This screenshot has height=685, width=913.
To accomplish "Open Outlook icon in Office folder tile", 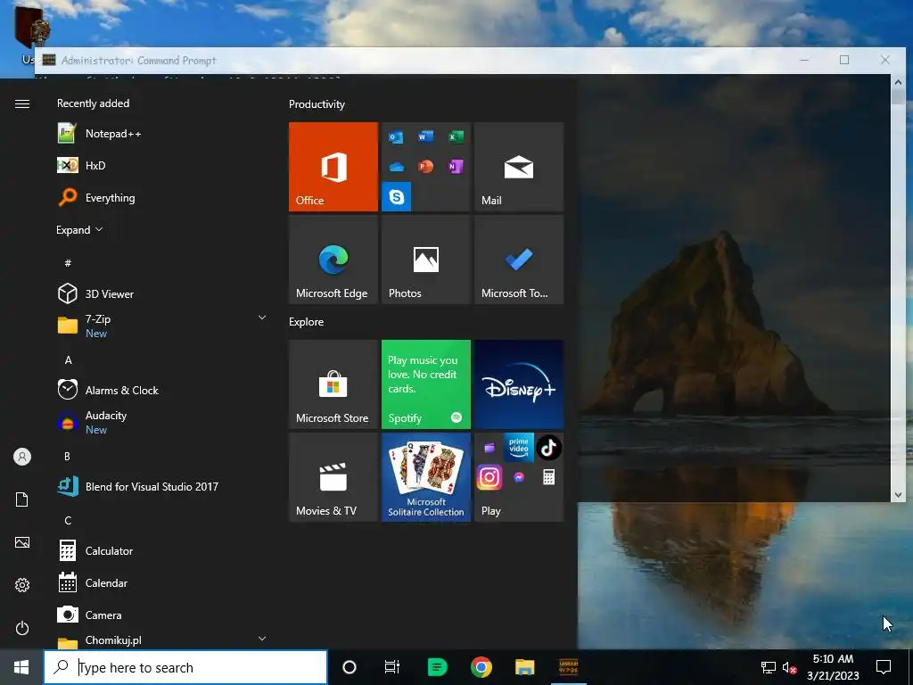I will point(396,137).
